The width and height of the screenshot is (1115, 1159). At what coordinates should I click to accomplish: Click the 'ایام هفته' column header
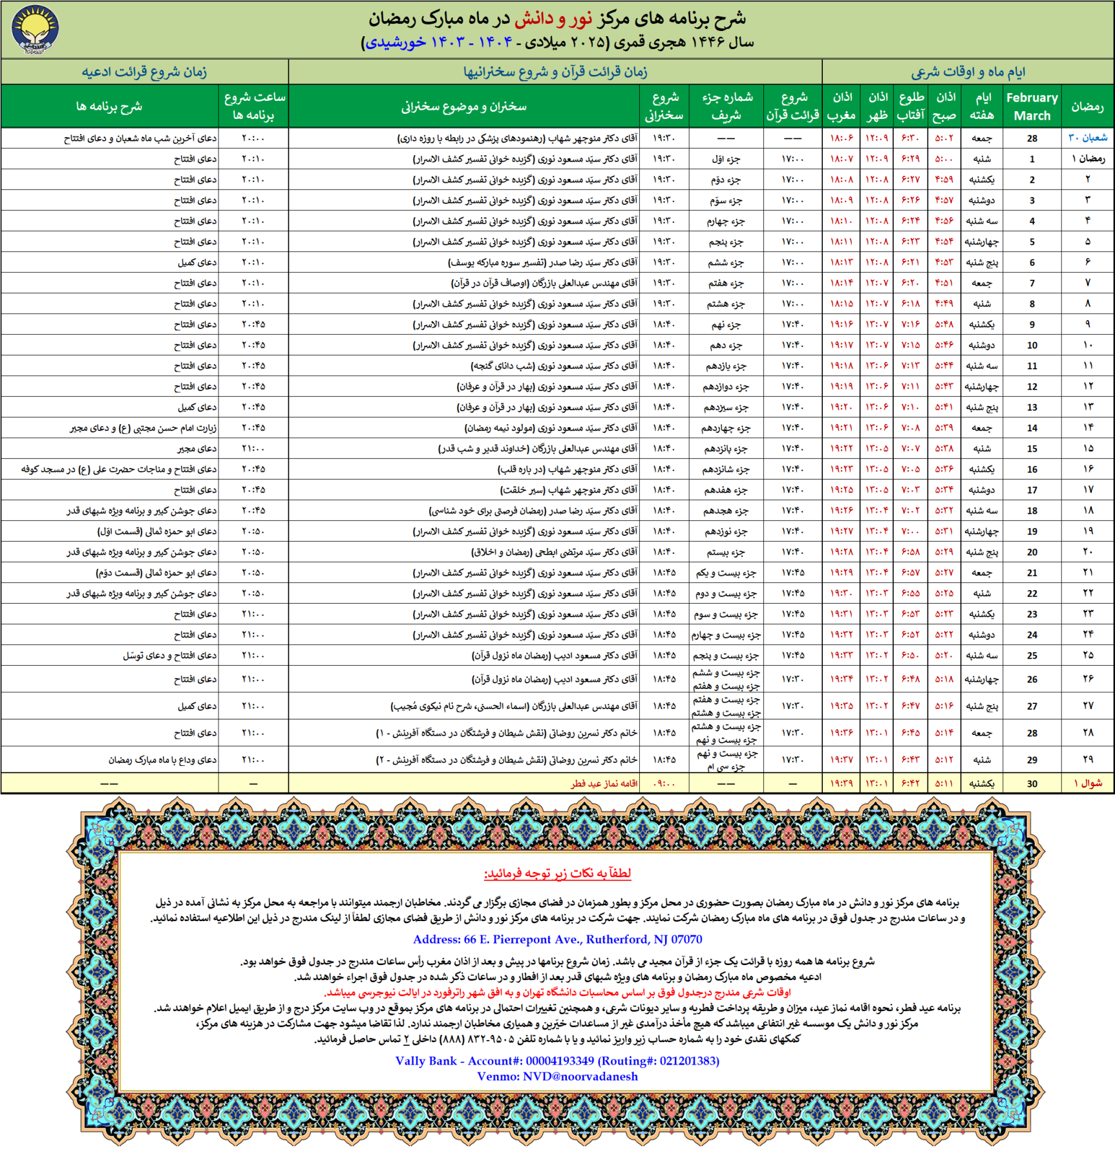click(x=981, y=106)
